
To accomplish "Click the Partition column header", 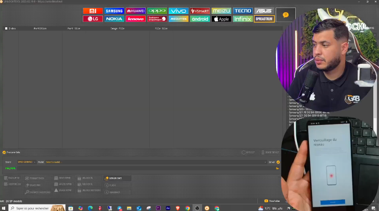I will [x=40, y=28].
